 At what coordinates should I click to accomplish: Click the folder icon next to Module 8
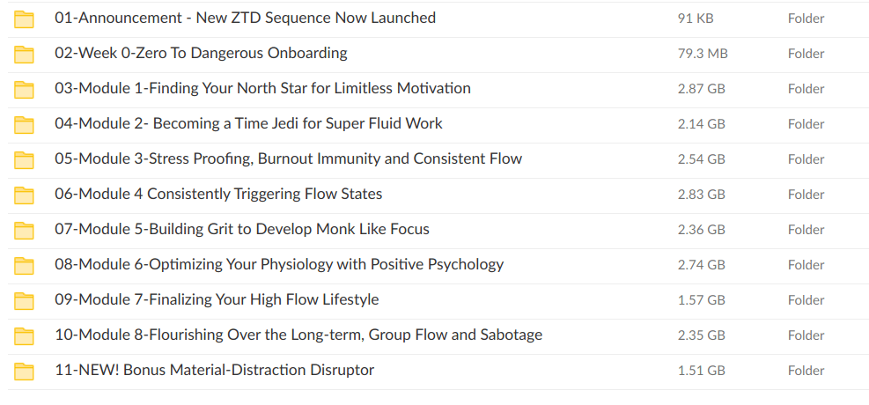tap(24, 336)
